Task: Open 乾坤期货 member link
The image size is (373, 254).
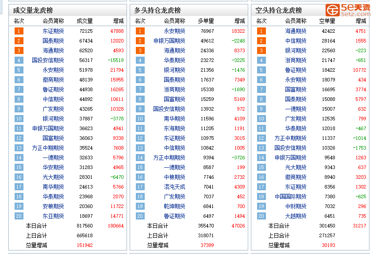Action: [174, 207]
